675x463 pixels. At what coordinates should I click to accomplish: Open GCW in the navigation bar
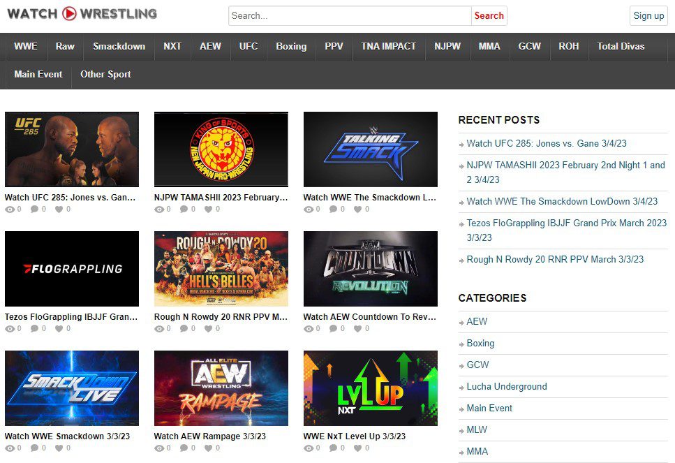[530, 47]
